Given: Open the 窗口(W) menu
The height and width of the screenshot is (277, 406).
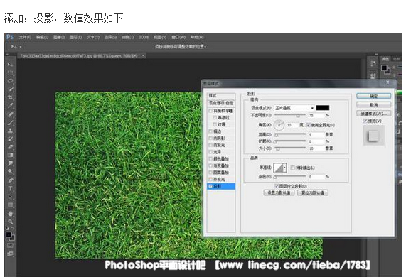Looking at the screenshot, I should coord(178,37).
